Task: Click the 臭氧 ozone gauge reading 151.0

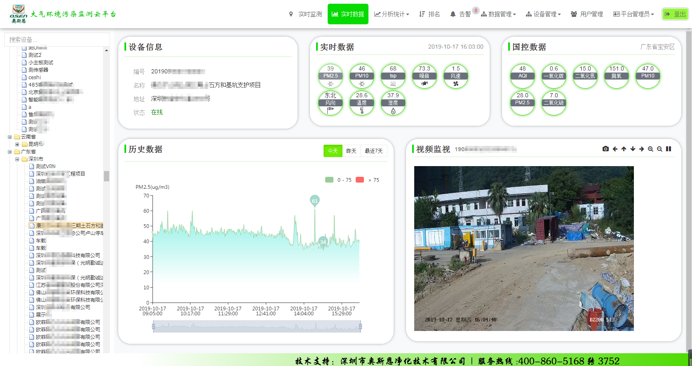Action: (617, 76)
